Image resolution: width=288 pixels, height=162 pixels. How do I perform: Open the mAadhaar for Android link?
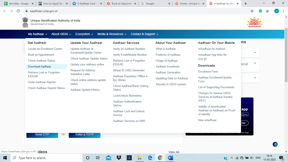(211, 49)
